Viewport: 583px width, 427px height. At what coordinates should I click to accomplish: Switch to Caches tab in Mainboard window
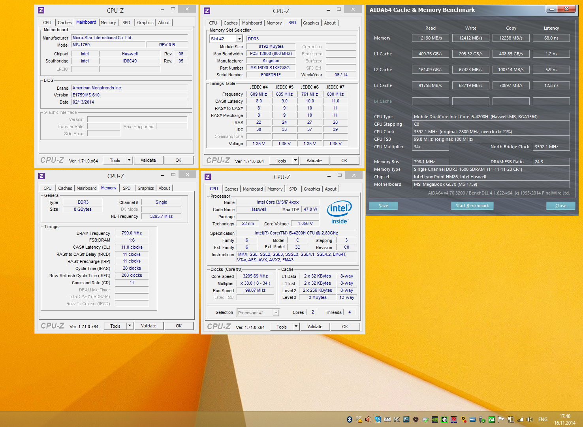(x=65, y=23)
